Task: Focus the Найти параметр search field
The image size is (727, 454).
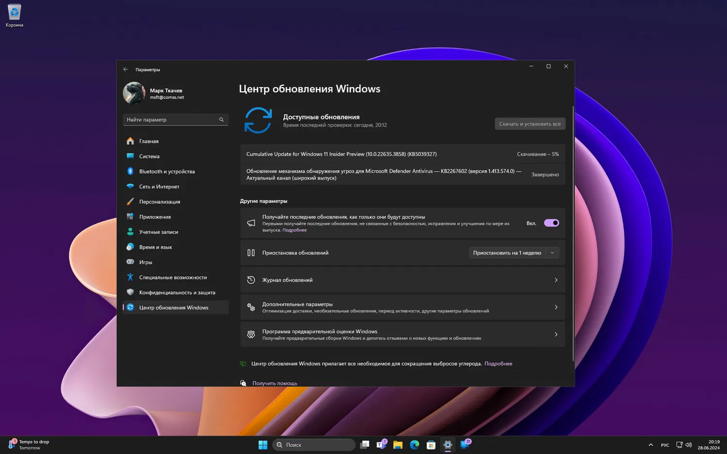Action: pyautogui.click(x=175, y=120)
